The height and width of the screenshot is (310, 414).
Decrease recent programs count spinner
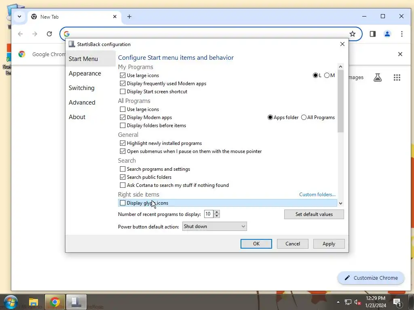217,216
